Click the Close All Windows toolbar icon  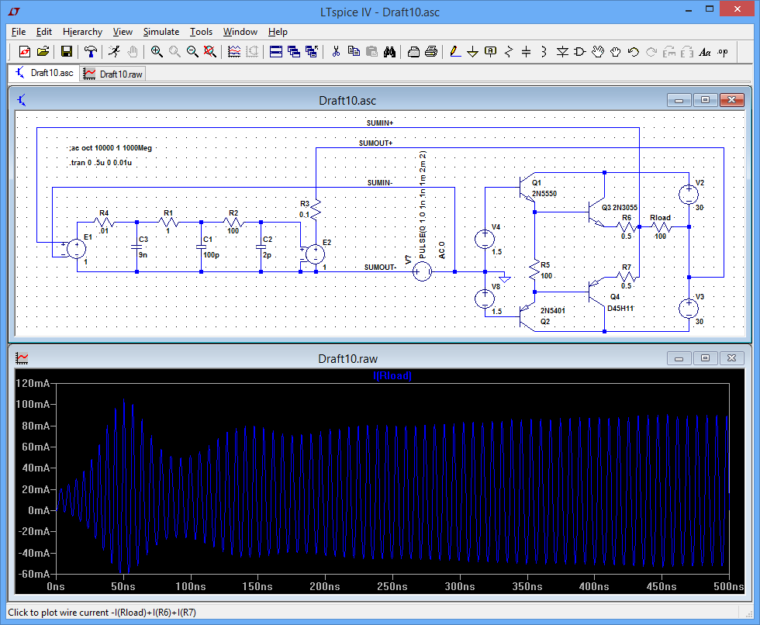coord(312,51)
